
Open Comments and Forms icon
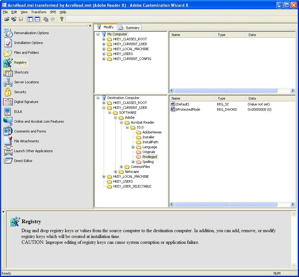point(8,131)
